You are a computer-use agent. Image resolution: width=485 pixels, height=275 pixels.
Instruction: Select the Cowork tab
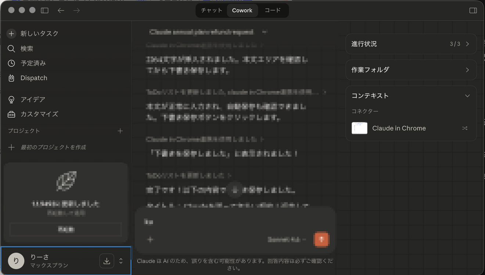[x=242, y=10]
